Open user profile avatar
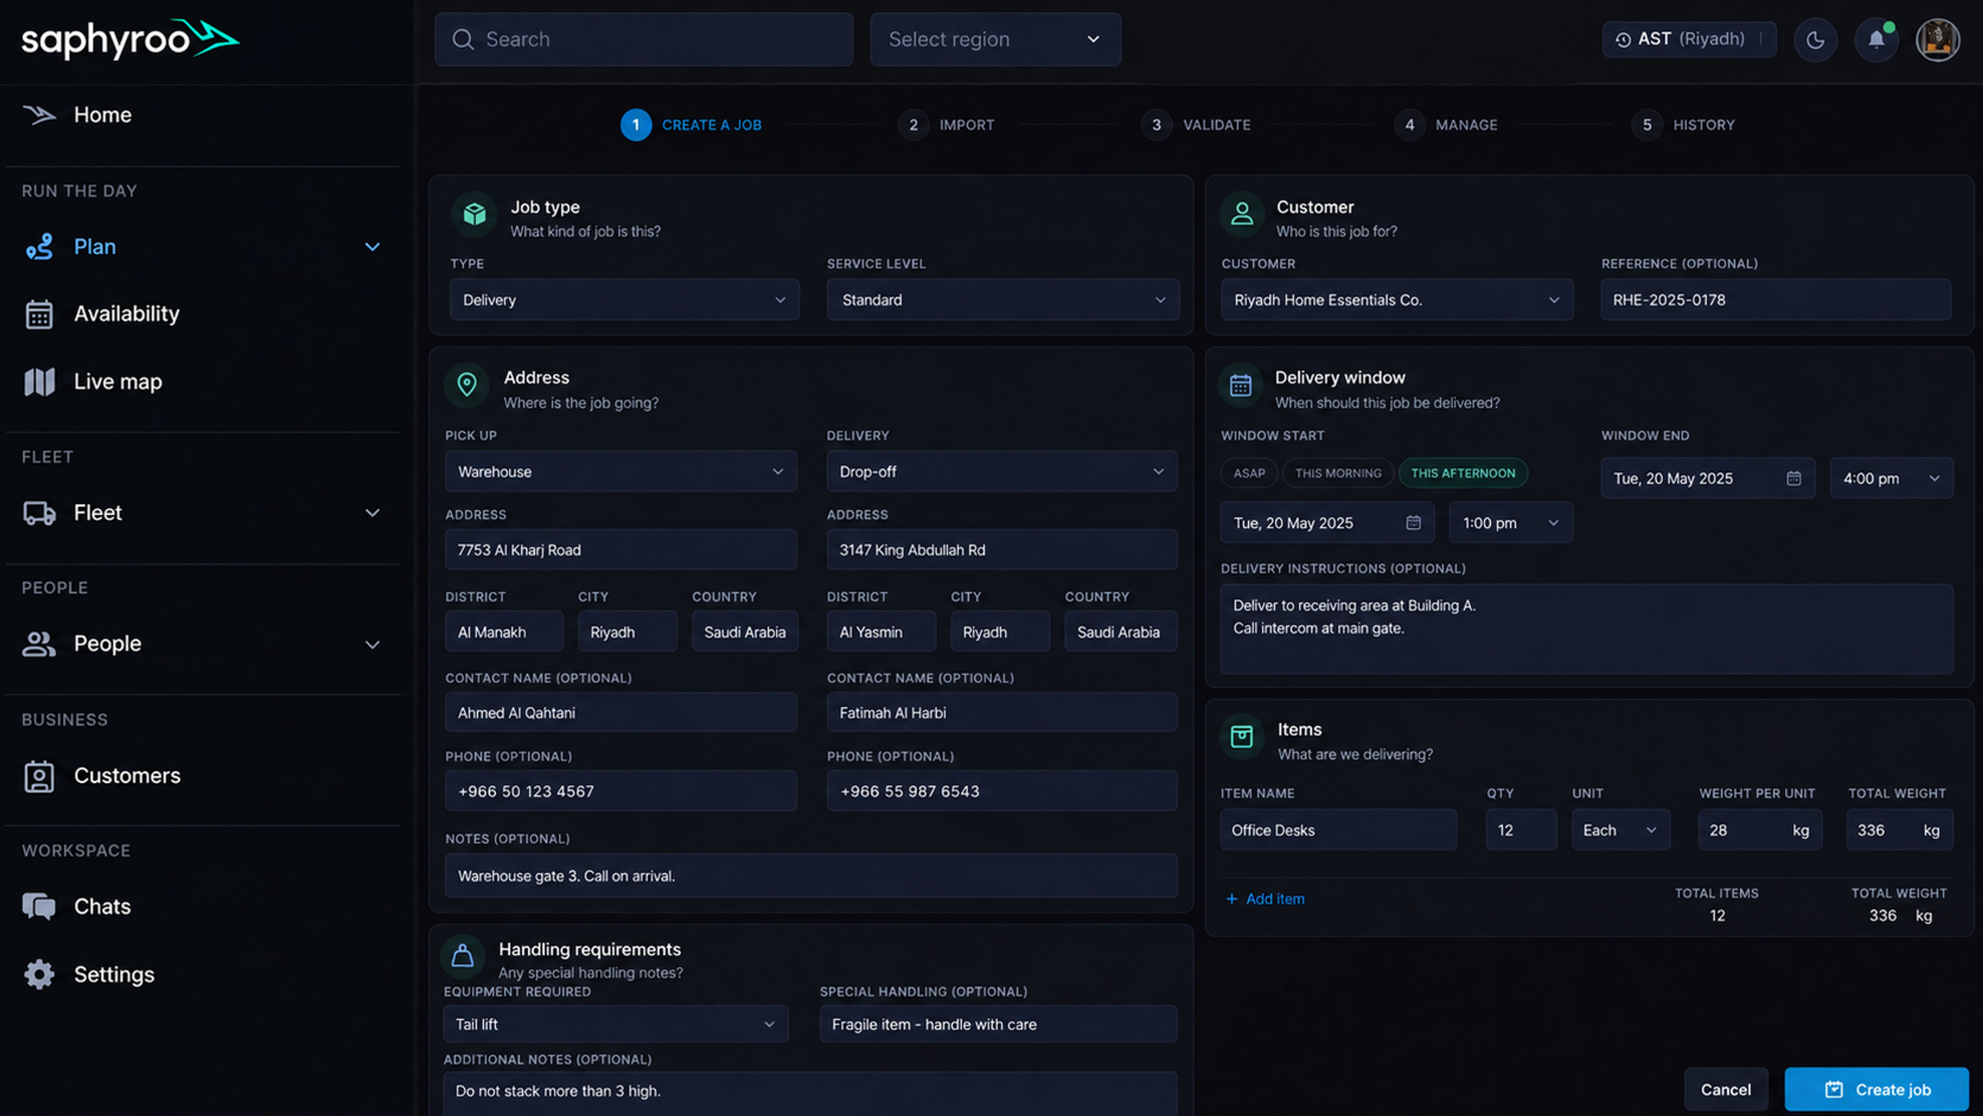This screenshot has height=1116, width=1983. pyautogui.click(x=1937, y=39)
